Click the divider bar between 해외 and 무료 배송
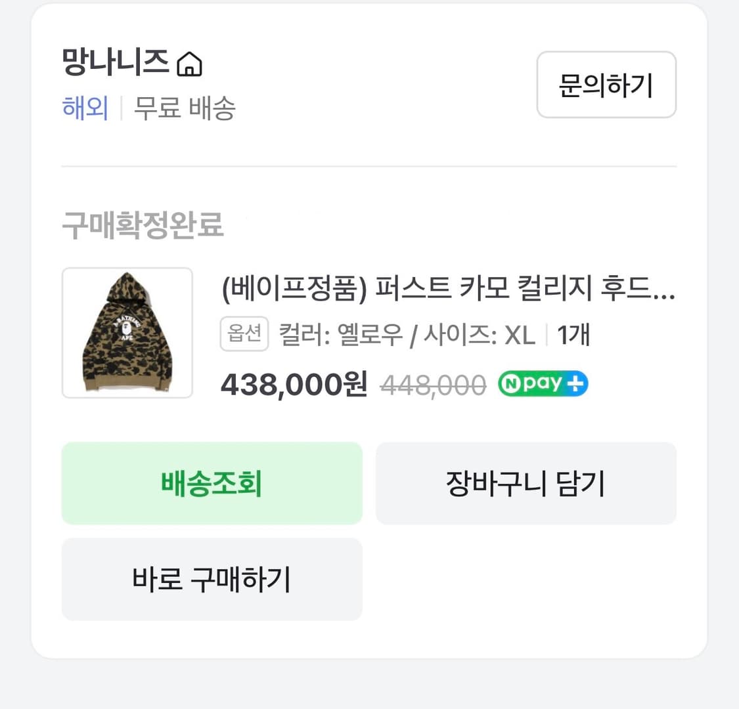The image size is (739, 709). coord(122,108)
